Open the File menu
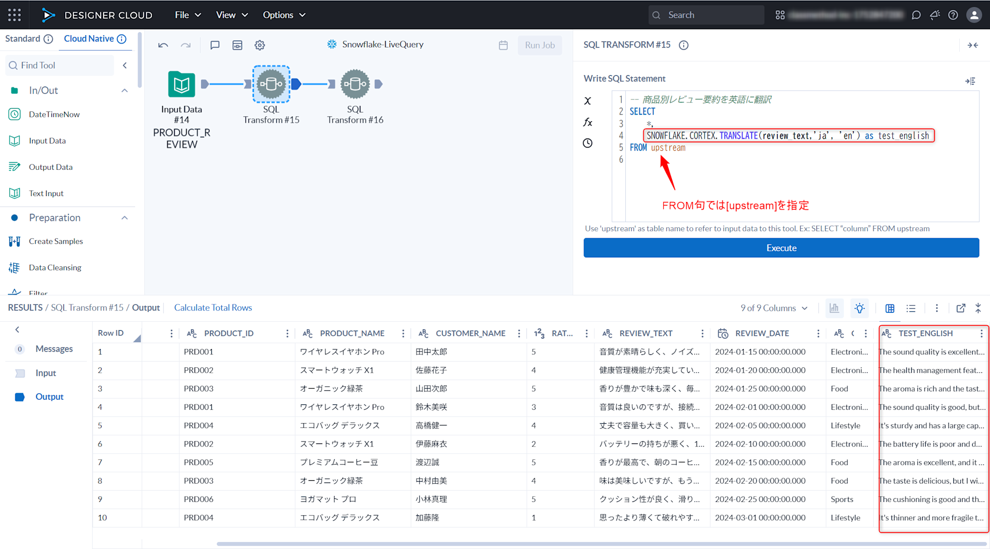The image size is (990, 549). pos(188,15)
